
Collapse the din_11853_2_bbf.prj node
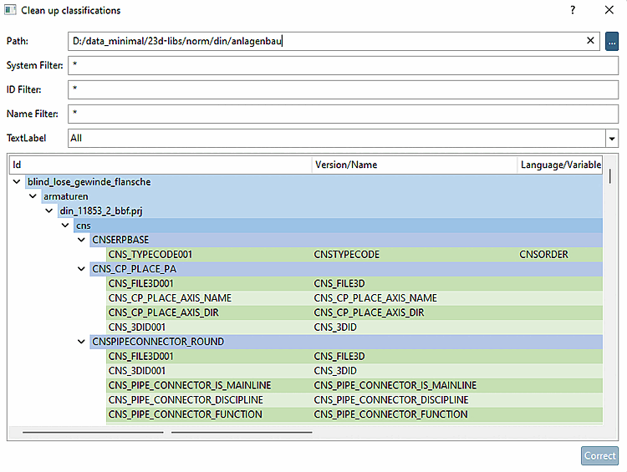(49, 211)
